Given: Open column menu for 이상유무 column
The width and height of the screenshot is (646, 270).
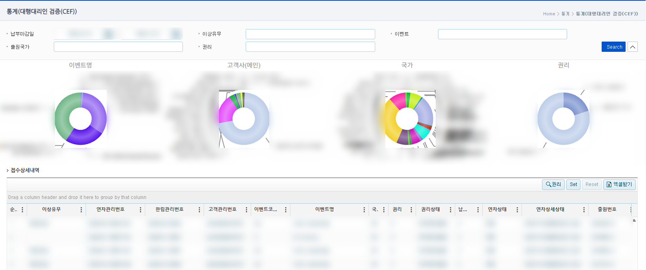Looking at the screenshot, I should (x=81, y=210).
